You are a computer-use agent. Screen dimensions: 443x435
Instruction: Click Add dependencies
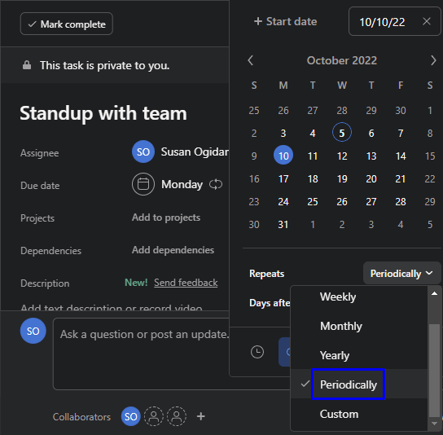tap(173, 250)
